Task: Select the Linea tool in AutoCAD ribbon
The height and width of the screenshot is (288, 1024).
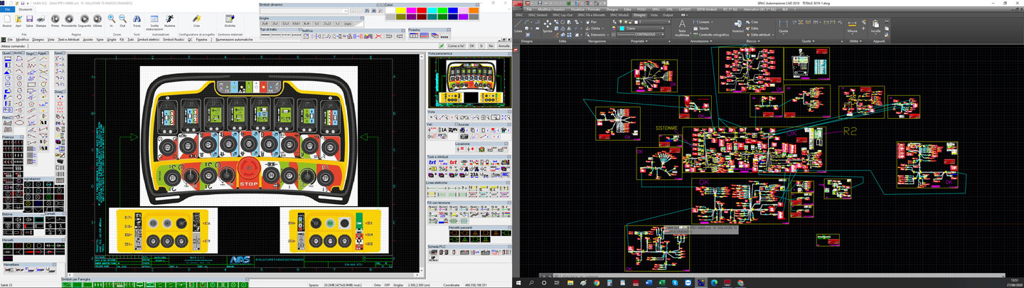Action: [518, 25]
